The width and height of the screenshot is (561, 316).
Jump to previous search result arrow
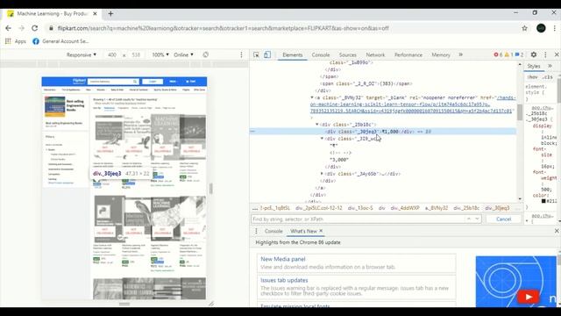(469, 219)
